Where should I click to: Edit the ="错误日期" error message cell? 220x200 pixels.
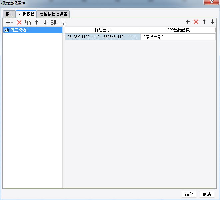(x=178, y=37)
